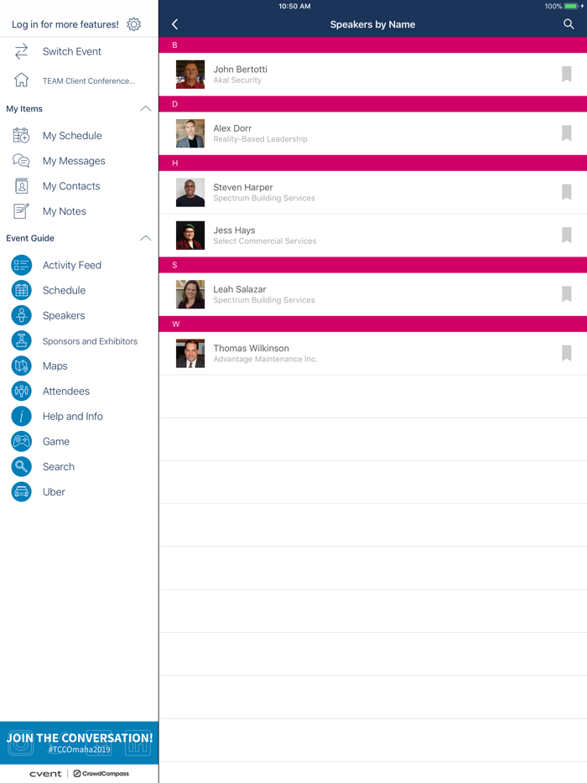Viewport: 587px width, 783px height.
Task: Open the Uber menu entry
Action: [x=54, y=492]
